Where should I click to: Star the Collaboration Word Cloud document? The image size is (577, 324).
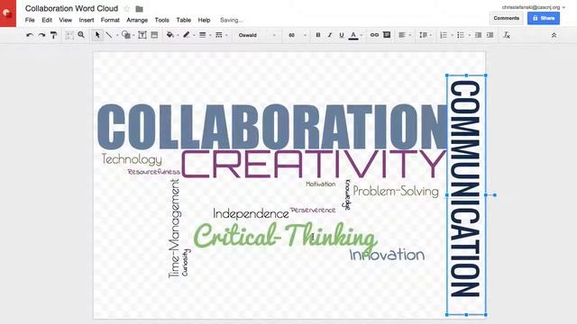126,8
